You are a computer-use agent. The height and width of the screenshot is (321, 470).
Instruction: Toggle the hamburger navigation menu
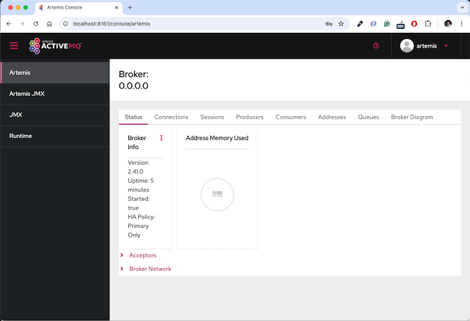[x=14, y=46]
